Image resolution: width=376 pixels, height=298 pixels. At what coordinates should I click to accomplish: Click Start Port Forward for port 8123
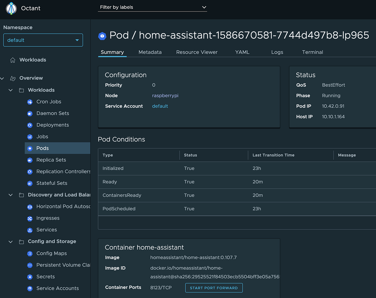tap(214, 288)
